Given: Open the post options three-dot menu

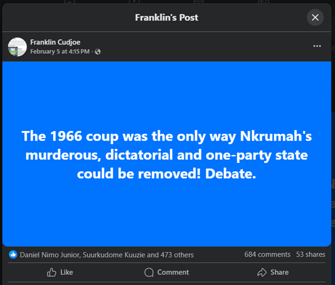Looking at the screenshot, I should coord(317,46).
